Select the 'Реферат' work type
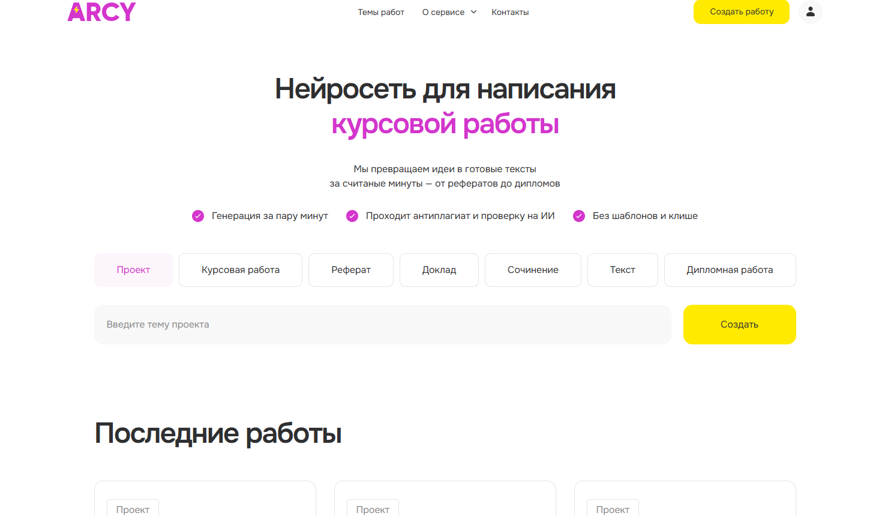876x516 pixels. (x=350, y=269)
